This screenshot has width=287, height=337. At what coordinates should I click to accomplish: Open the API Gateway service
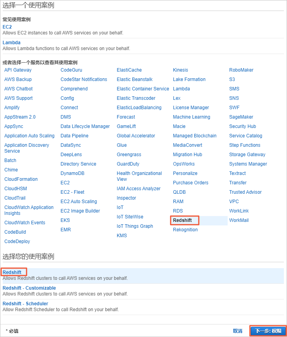18,70
